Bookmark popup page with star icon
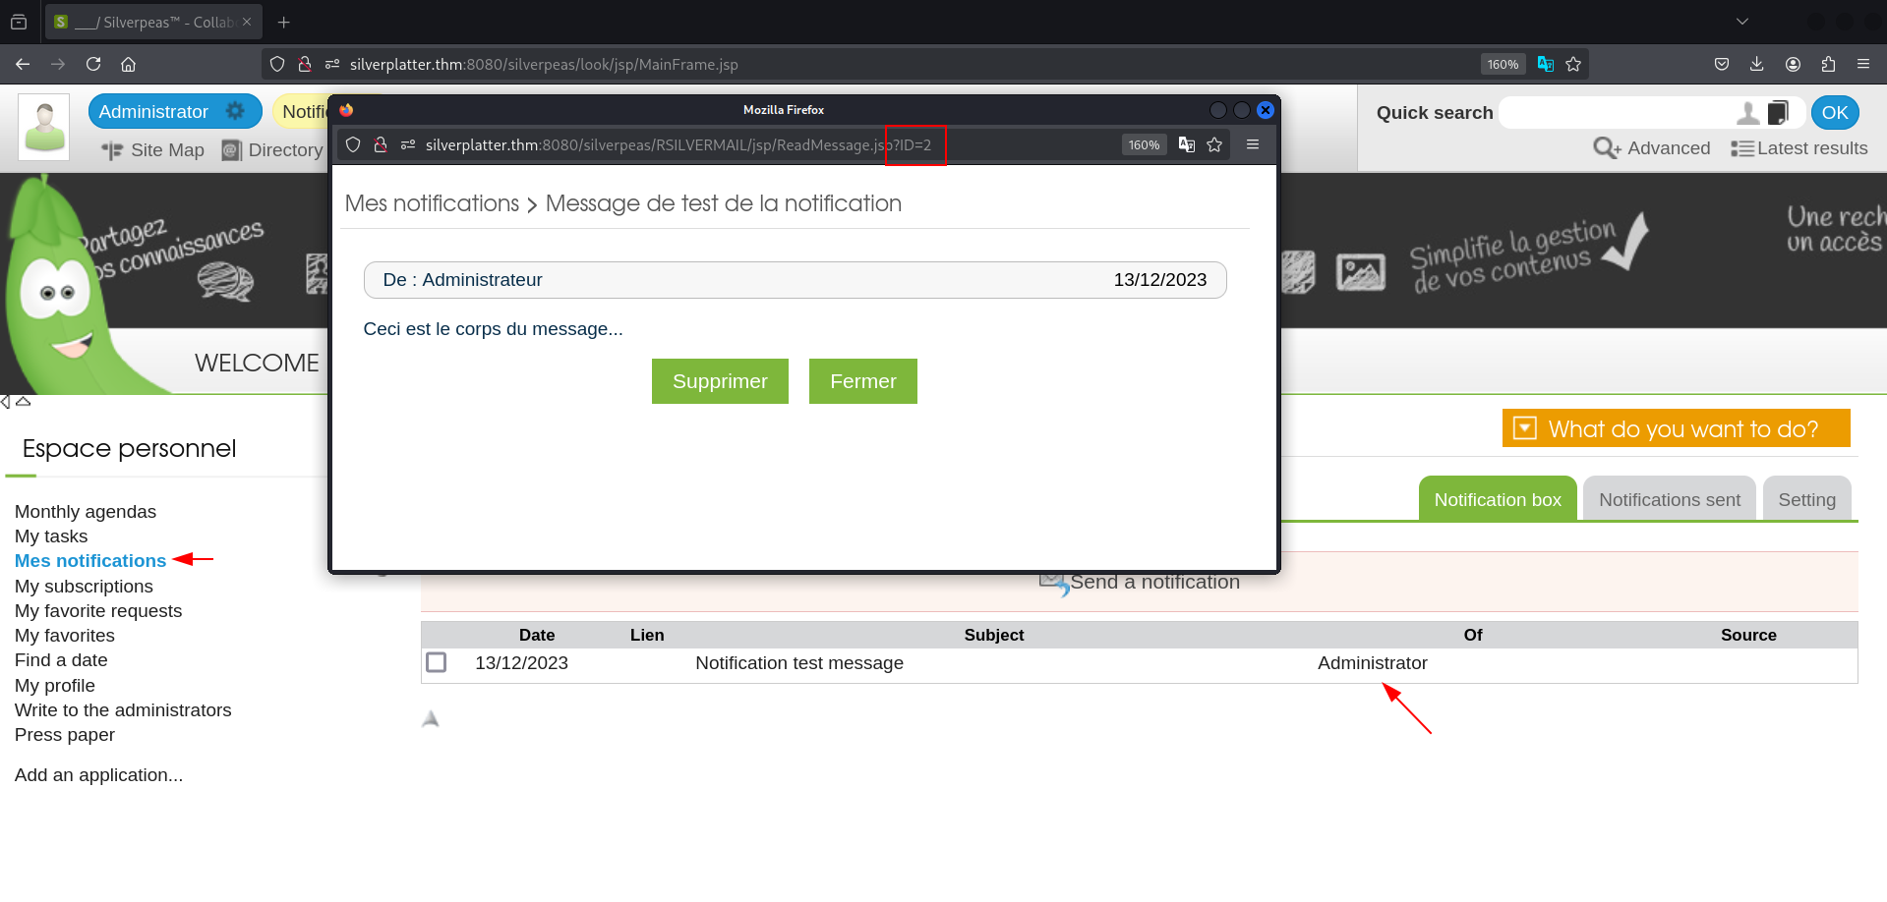The height and width of the screenshot is (902, 1887). pos(1214,144)
